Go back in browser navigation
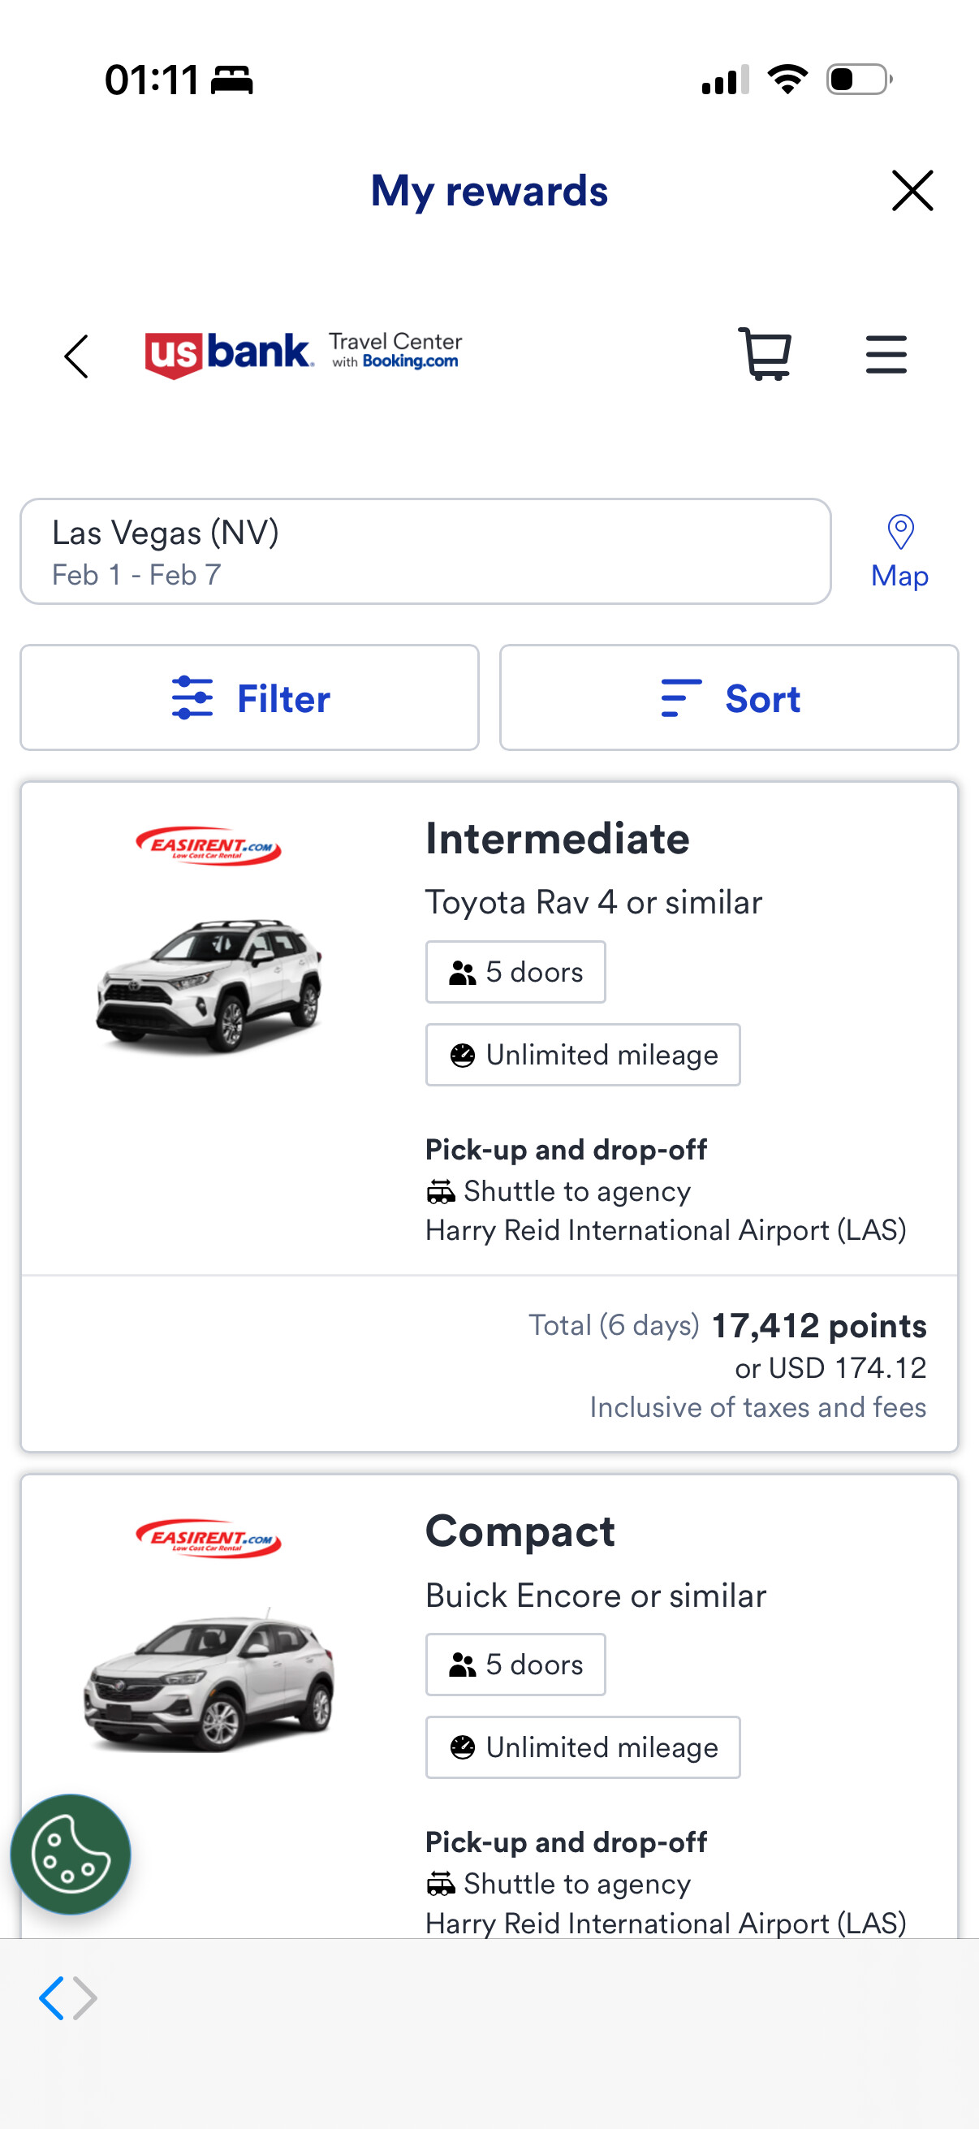 pos(52,1998)
